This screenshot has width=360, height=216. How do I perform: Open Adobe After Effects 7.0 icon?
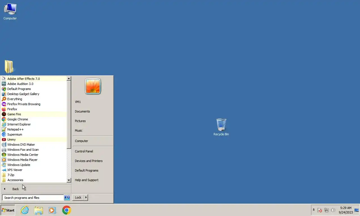coord(4,79)
